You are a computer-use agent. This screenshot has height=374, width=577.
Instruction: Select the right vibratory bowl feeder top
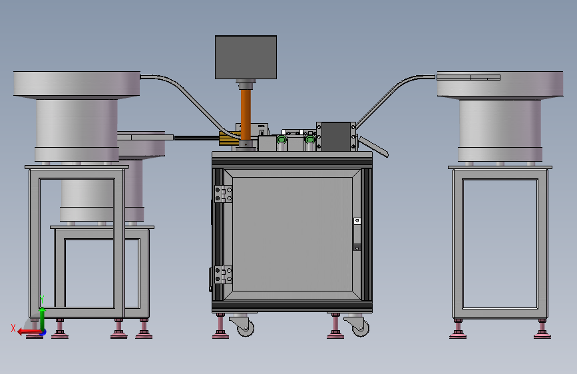500,85
